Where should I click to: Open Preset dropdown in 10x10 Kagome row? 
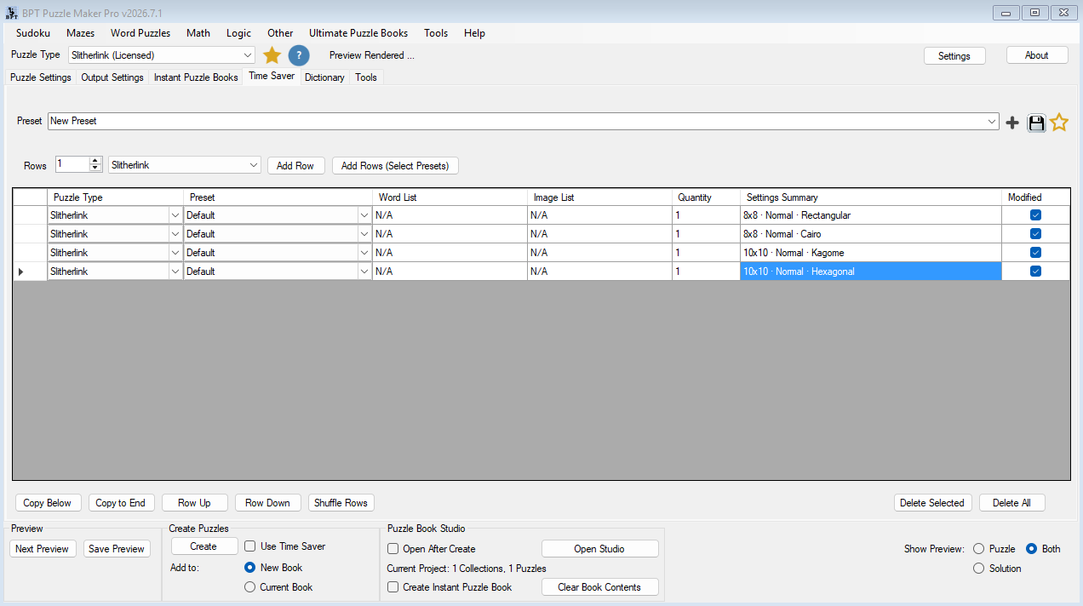click(364, 253)
